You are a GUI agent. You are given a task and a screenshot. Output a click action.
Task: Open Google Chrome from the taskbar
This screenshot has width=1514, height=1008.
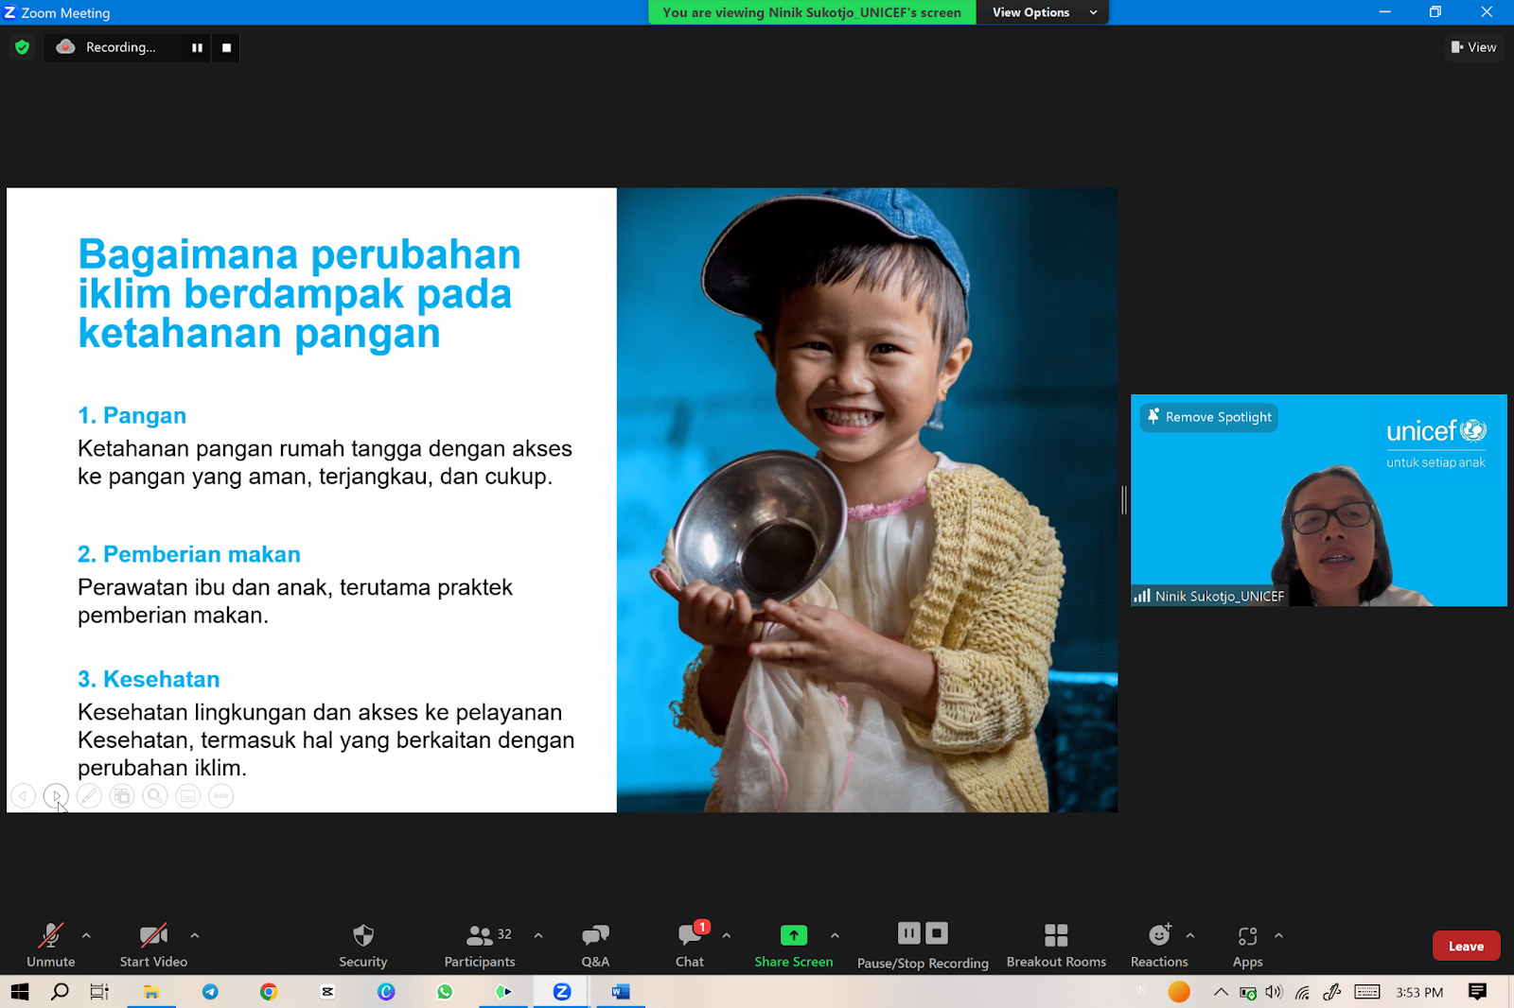coord(269,992)
